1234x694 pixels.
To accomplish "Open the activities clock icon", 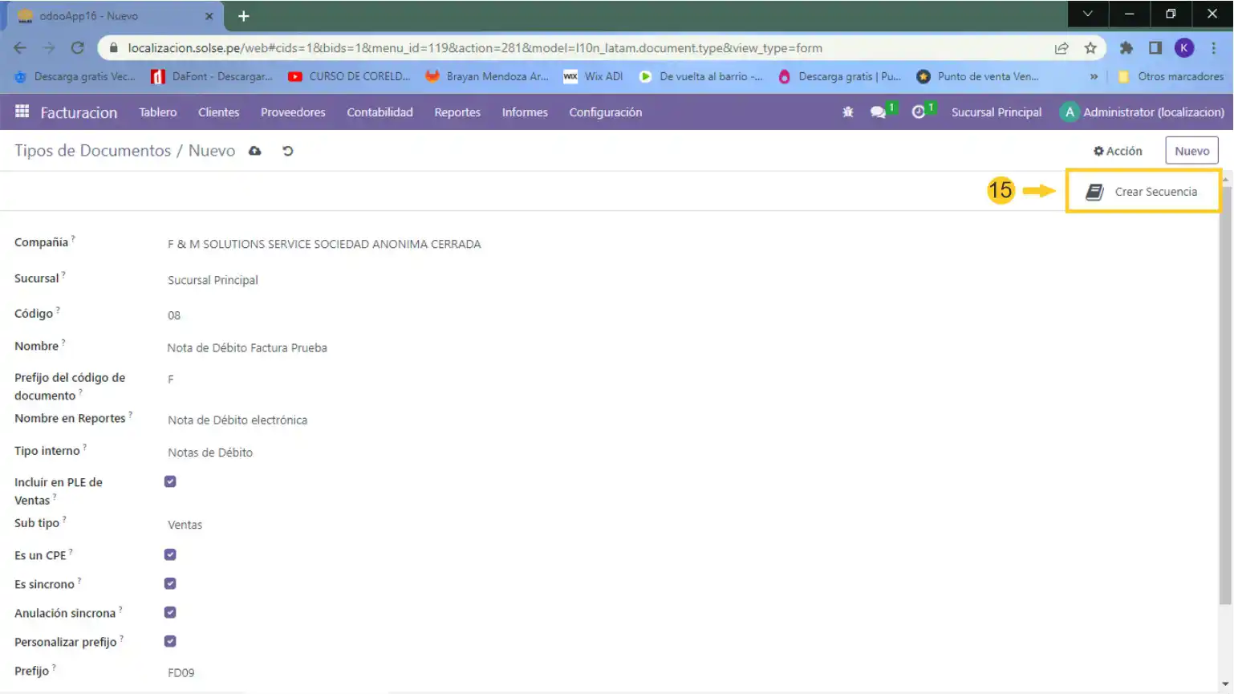I will pyautogui.click(x=919, y=112).
